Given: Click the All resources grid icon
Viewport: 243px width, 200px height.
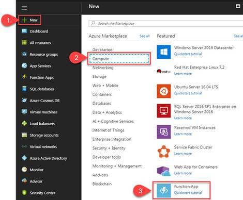Looking at the screenshot, I should coord(24,42).
